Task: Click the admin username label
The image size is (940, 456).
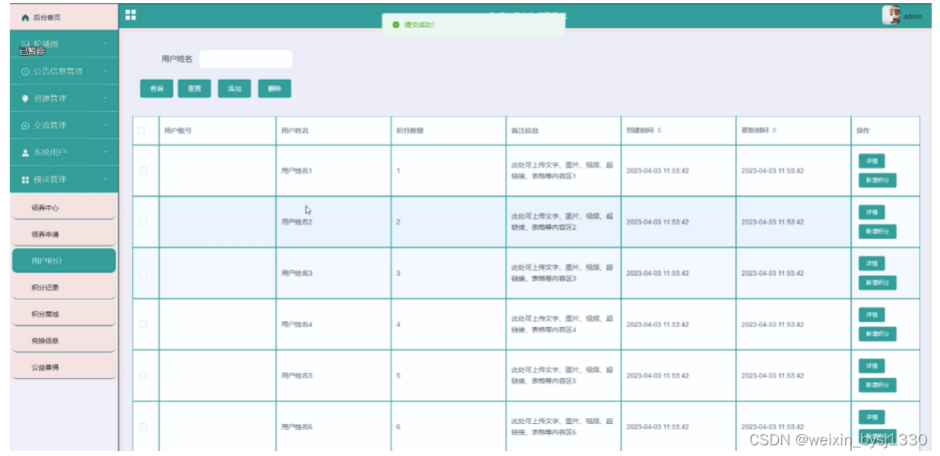Action: [x=912, y=16]
